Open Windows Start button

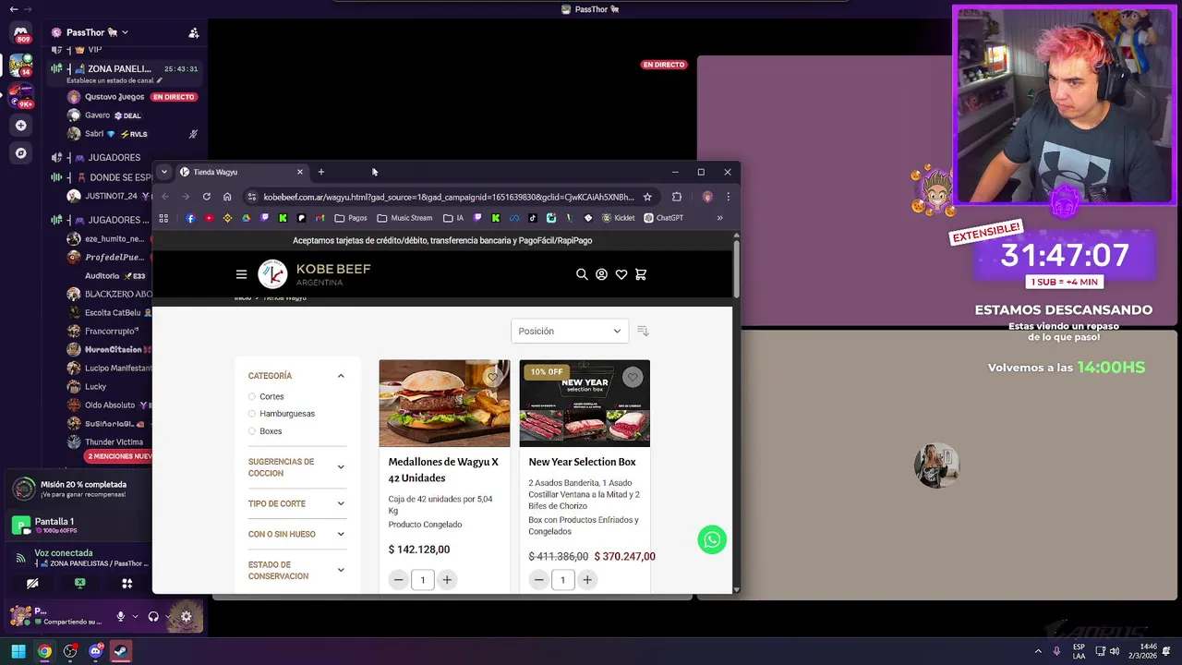click(x=18, y=651)
